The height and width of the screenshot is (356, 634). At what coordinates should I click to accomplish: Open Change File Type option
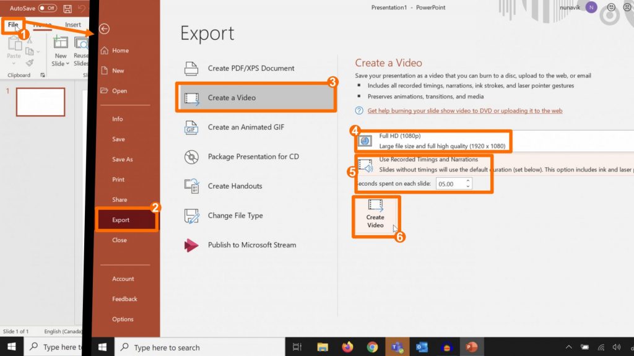click(x=235, y=215)
